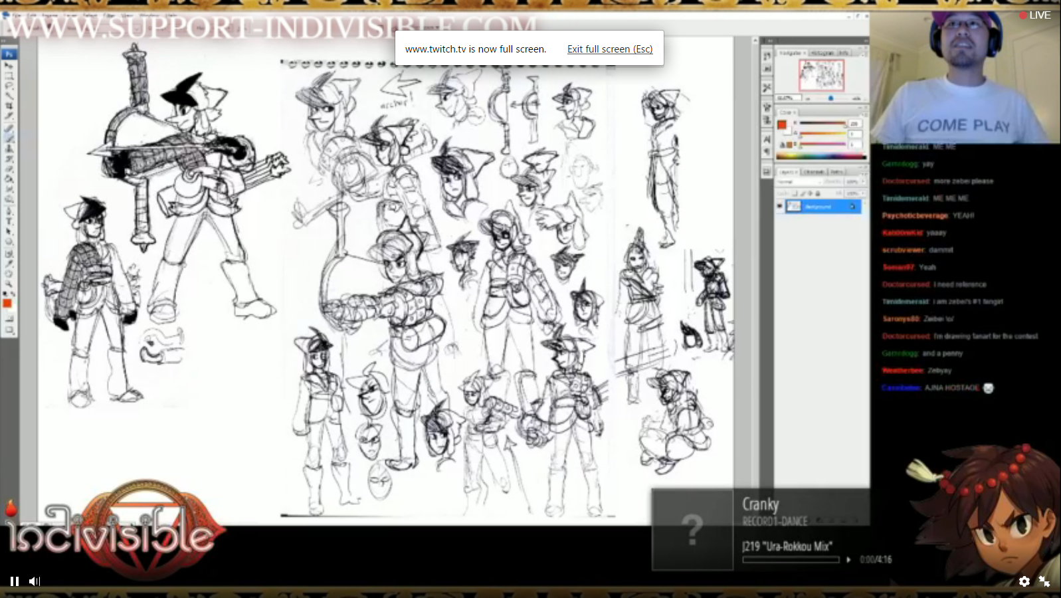
Task: Toggle lock all layer icon
Action: 818,193
